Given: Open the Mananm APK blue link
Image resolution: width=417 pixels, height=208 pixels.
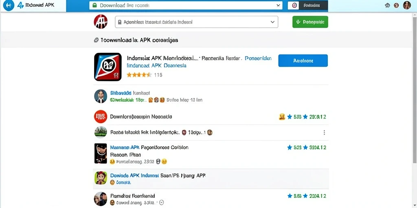Looking at the screenshot, I should tap(125, 147).
